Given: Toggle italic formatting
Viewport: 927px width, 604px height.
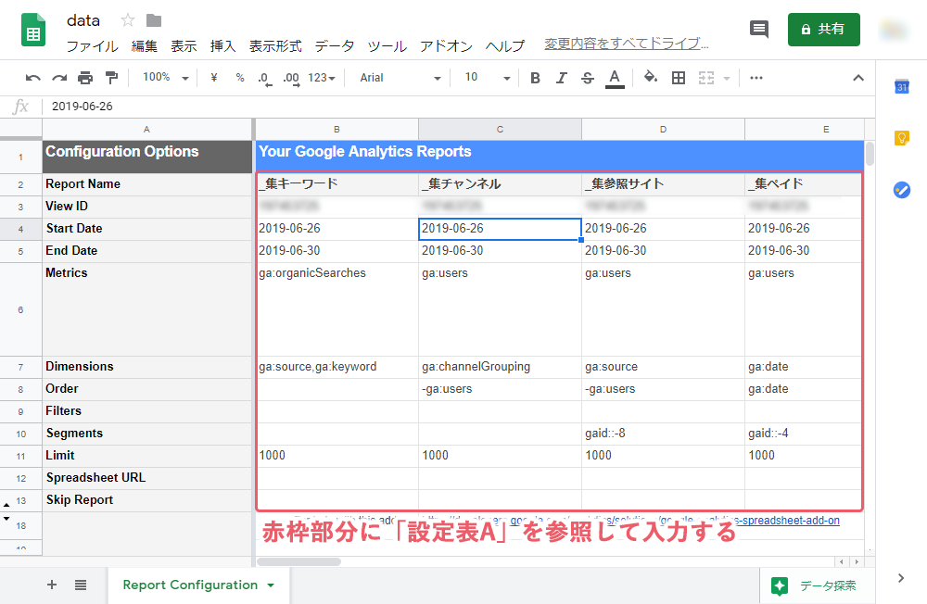Looking at the screenshot, I should [561, 78].
